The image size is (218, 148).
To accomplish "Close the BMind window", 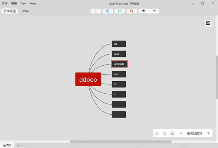I will [x=213, y=3].
